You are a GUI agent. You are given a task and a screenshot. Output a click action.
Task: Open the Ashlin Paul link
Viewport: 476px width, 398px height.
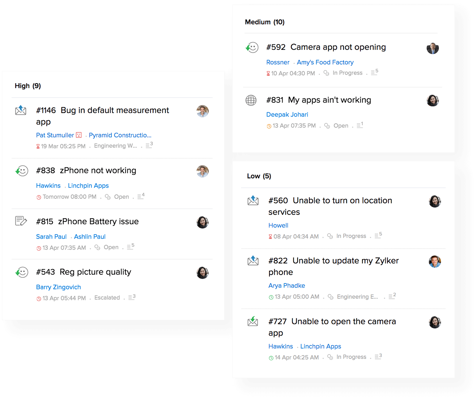(90, 237)
